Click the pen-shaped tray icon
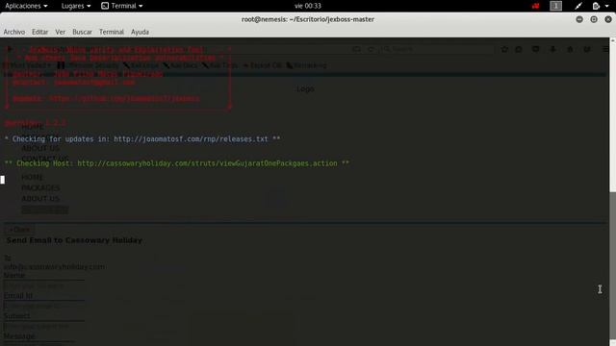 point(578,6)
